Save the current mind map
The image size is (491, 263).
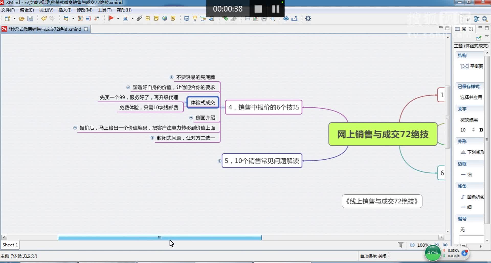point(30,18)
